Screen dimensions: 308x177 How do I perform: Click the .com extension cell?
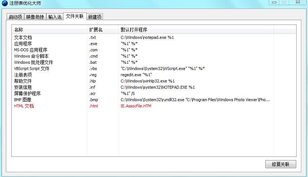coord(93,50)
